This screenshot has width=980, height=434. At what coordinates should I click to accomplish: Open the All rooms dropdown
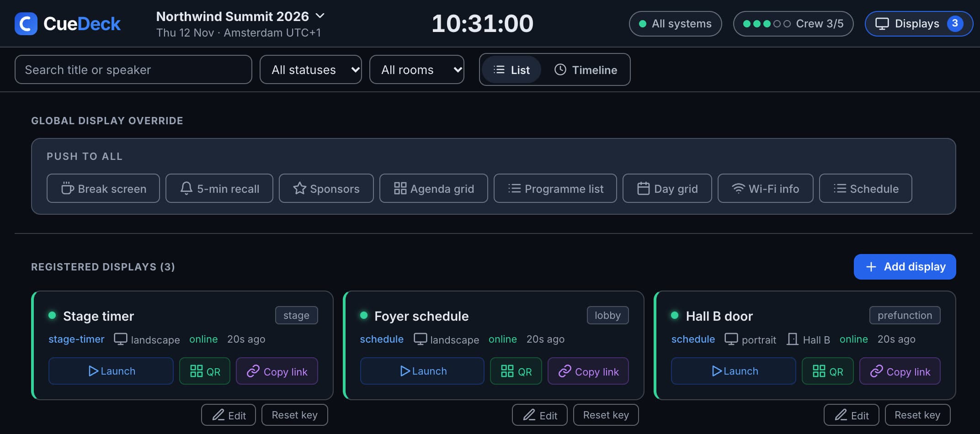click(417, 69)
